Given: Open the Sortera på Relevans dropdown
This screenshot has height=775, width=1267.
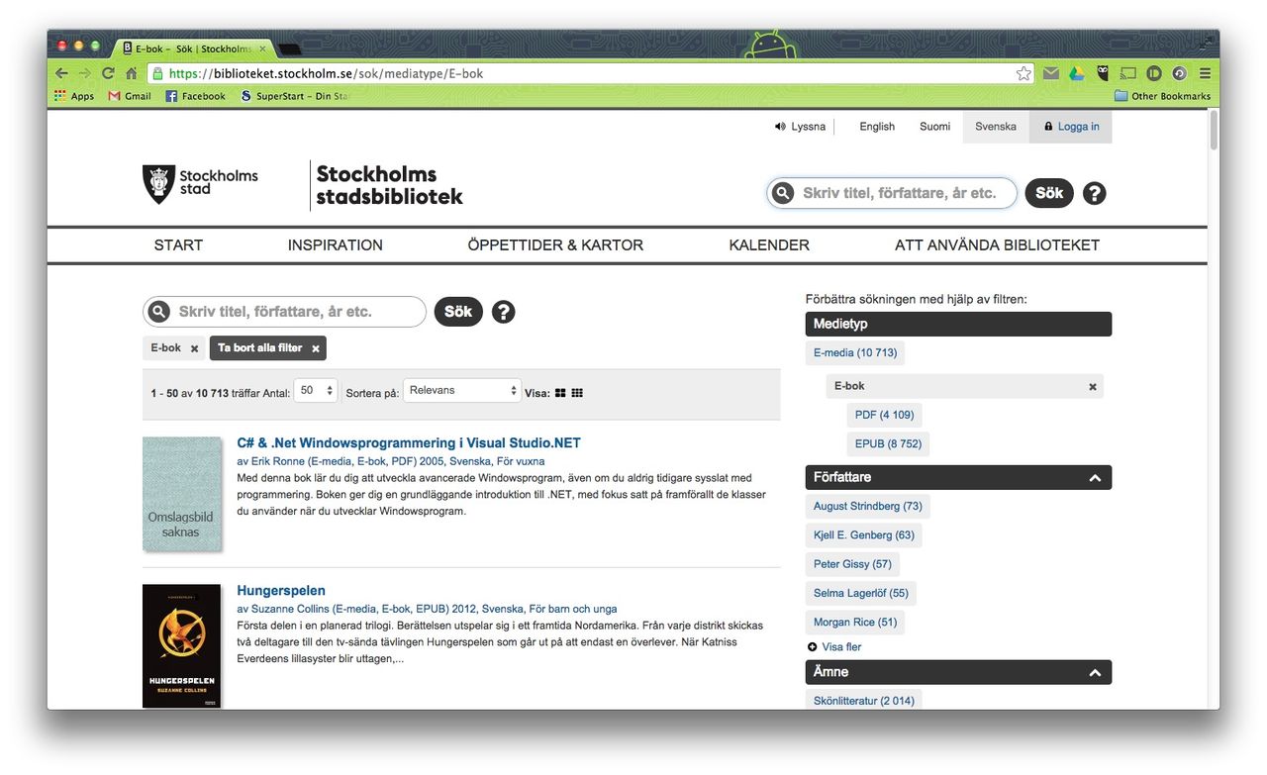Looking at the screenshot, I should 461,390.
